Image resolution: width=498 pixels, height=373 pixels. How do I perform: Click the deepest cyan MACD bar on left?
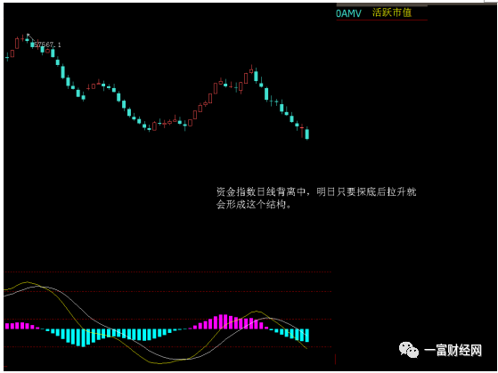click(84, 337)
